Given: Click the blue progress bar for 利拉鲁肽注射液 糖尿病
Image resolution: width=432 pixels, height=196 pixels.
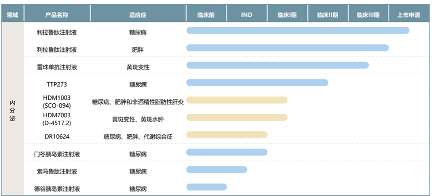Looking at the screenshot, I should tap(298, 30).
